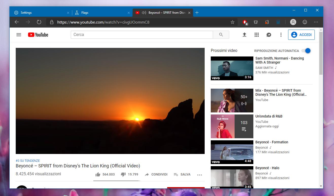334x196 pixels.
Task: Open the upload video icon
Action: (x=244, y=35)
